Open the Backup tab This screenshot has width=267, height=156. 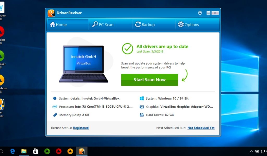click(145, 24)
